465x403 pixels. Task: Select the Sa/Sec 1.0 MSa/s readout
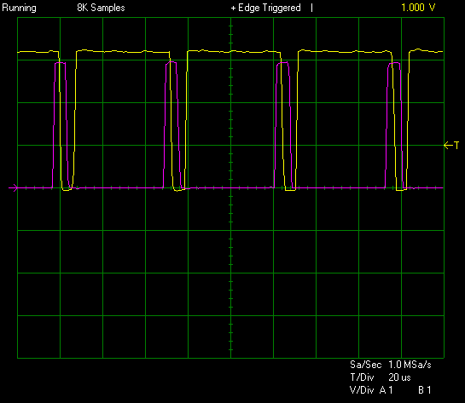pyautogui.click(x=390, y=365)
